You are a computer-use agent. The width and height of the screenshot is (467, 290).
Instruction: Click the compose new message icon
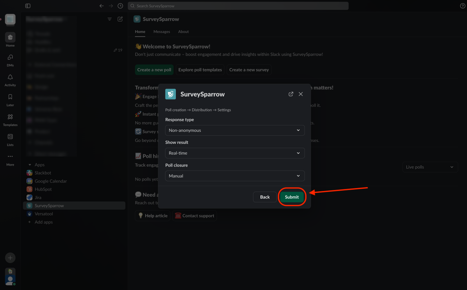120,19
